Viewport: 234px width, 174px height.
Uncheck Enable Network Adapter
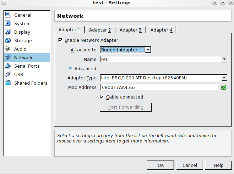tap(60, 40)
